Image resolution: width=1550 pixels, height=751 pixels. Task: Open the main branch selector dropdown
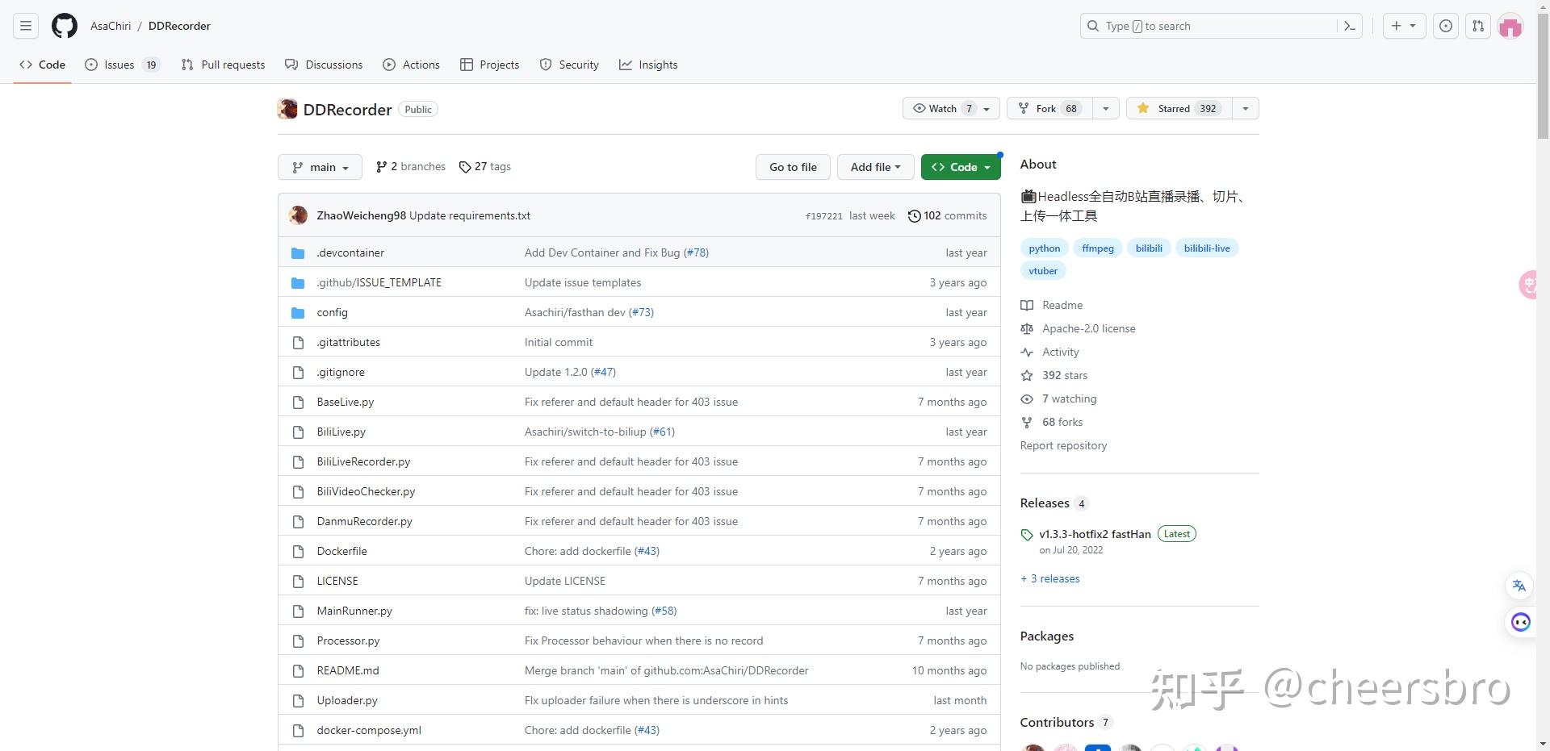pos(320,167)
